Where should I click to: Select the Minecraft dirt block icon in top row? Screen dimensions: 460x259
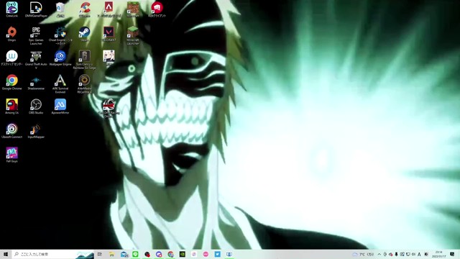(133, 9)
